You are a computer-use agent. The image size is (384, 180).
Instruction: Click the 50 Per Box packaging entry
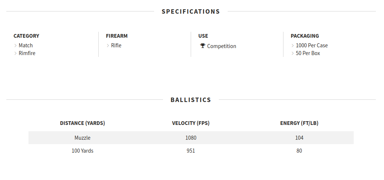pyautogui.click(x=308, y=53)
